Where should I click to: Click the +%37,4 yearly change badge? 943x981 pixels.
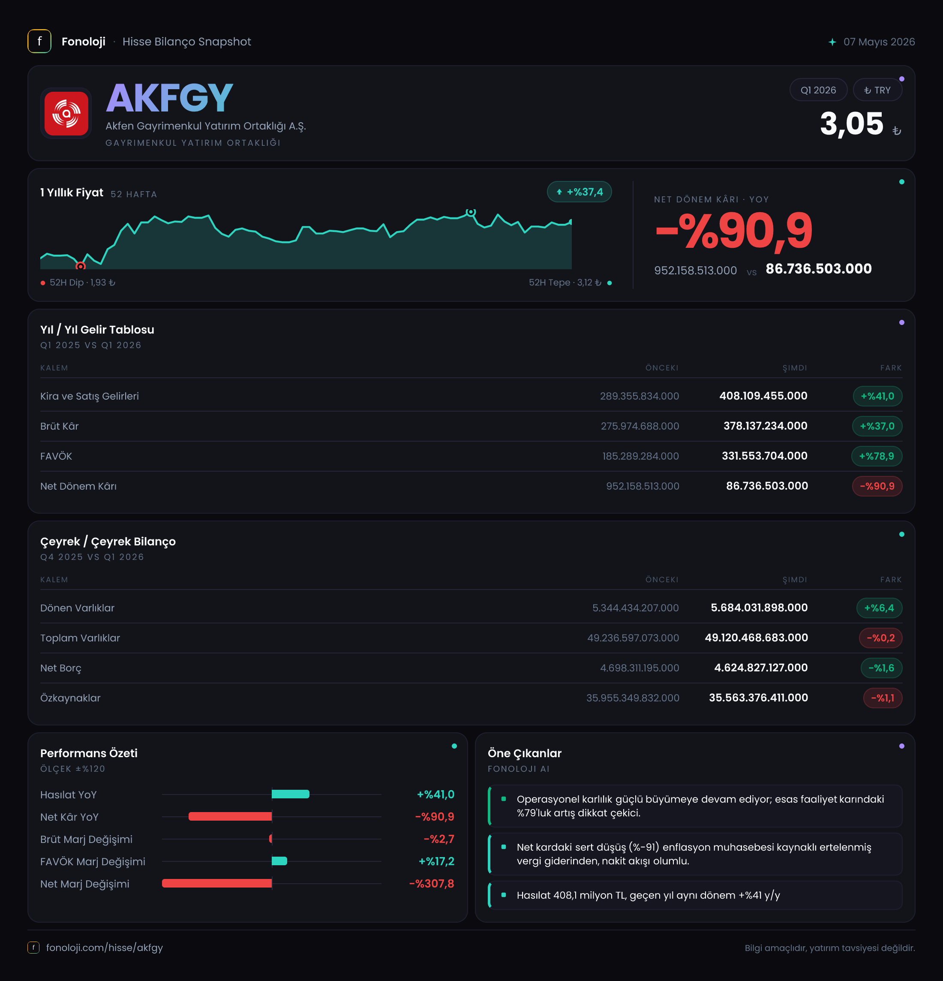coord(580,192)
